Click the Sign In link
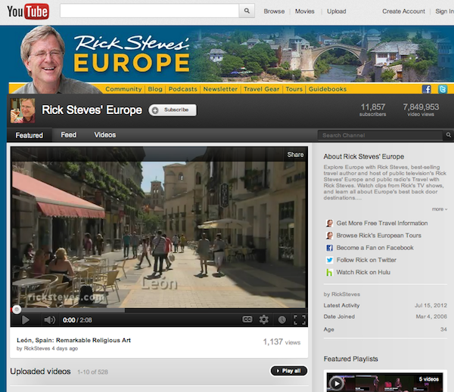Screen dimensions: 454x392 [x=444, y=11]
